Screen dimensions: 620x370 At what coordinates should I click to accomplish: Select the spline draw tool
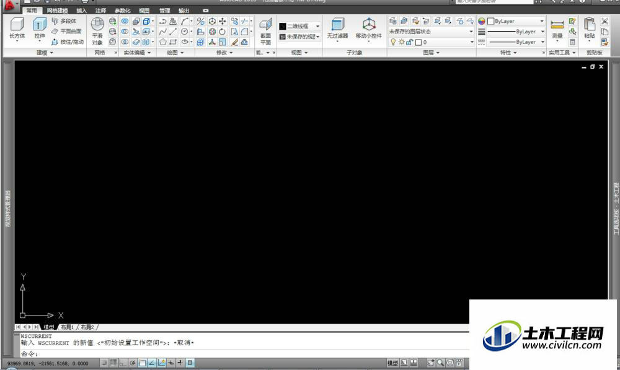point(163,32)
